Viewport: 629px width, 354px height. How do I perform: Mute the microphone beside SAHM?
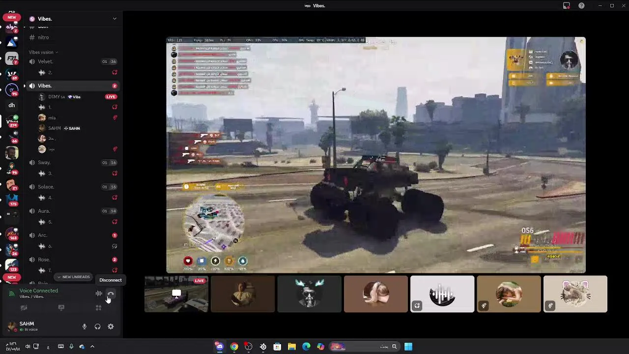pyautogui.click(x=85, y=326)
